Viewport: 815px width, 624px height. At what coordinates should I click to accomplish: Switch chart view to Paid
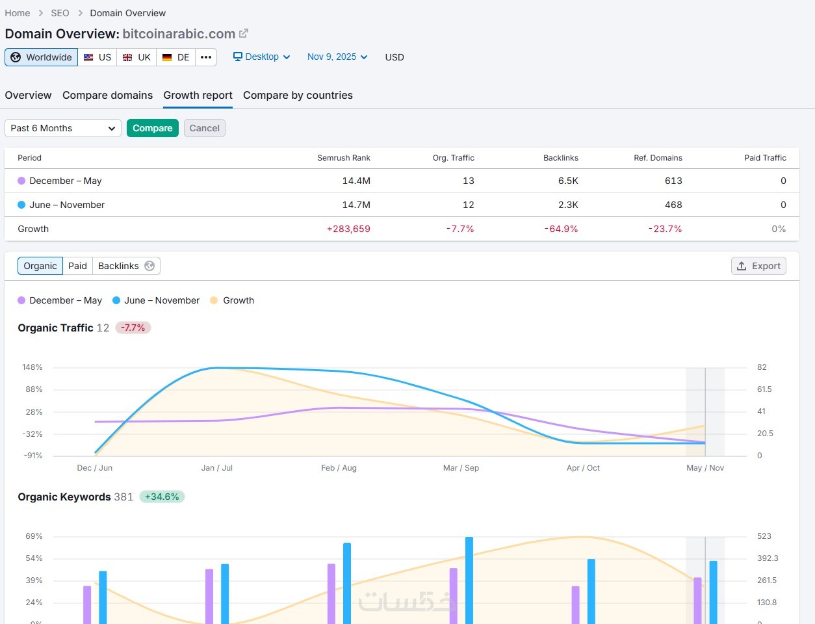coord(77,266)
